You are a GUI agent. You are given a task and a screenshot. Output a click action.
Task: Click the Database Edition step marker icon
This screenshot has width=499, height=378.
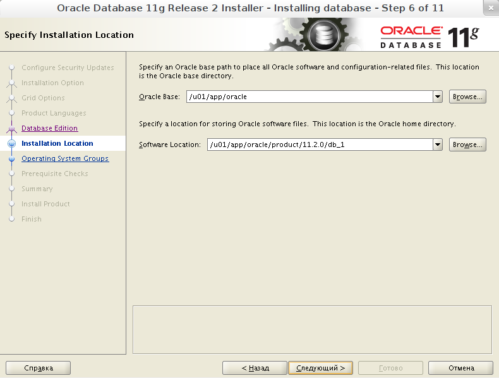click(x=12, y=129)
